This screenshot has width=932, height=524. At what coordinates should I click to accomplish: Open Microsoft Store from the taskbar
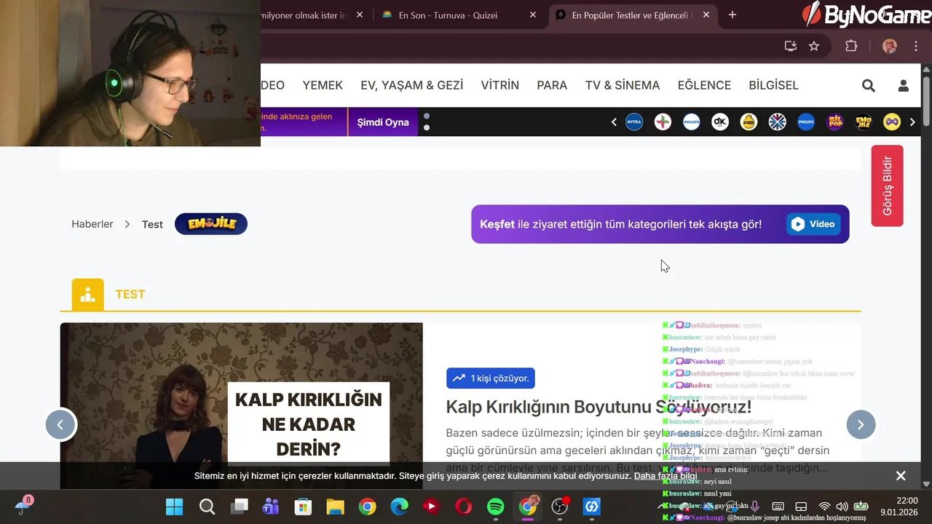coord(303,507)
